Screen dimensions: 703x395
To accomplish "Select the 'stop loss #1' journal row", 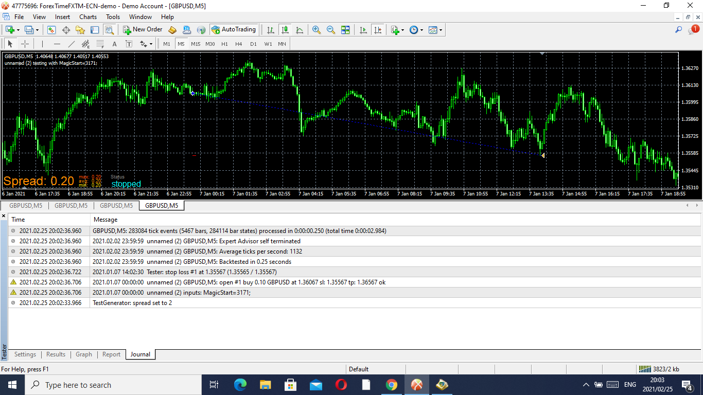I will 354,272.
